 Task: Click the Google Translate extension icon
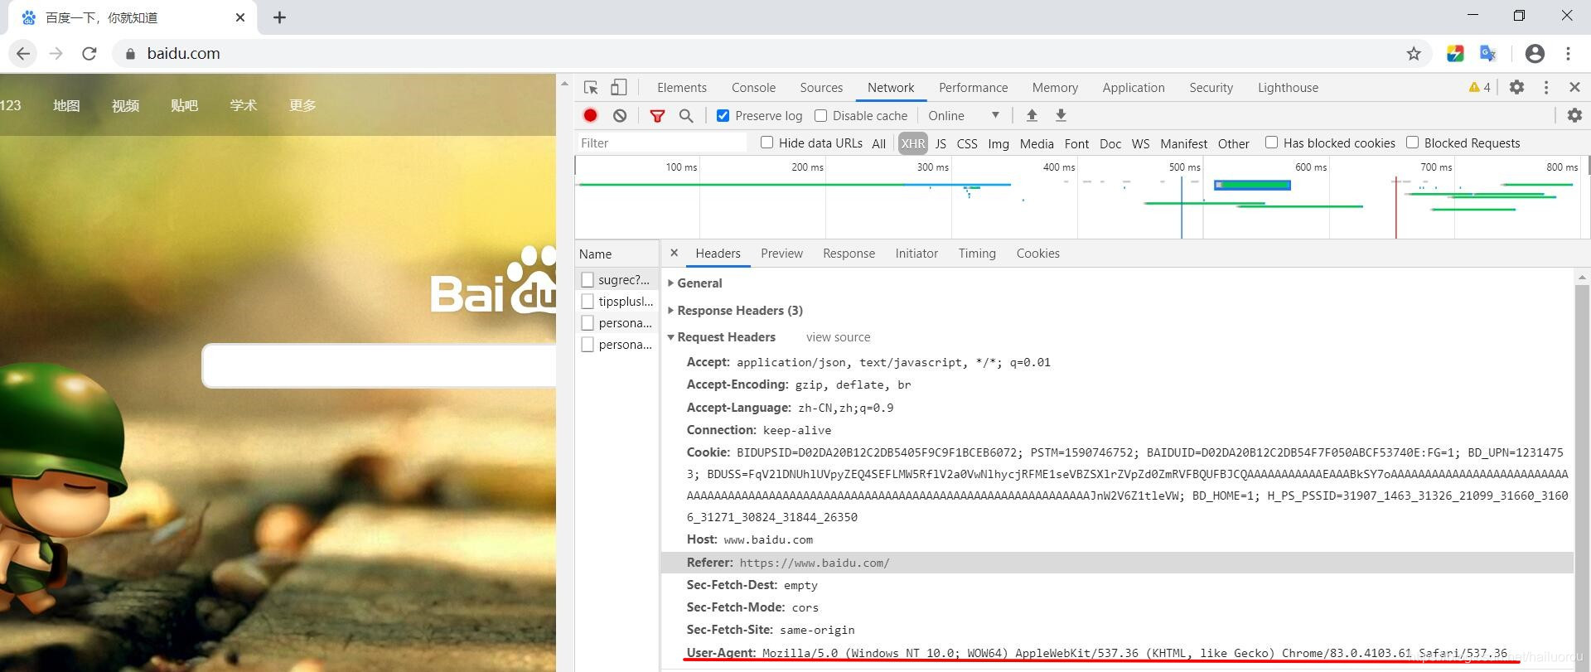tap(1488, 54)
